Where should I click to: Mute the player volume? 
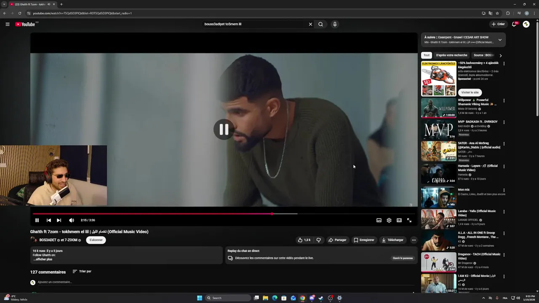click(x=72, y=220)
